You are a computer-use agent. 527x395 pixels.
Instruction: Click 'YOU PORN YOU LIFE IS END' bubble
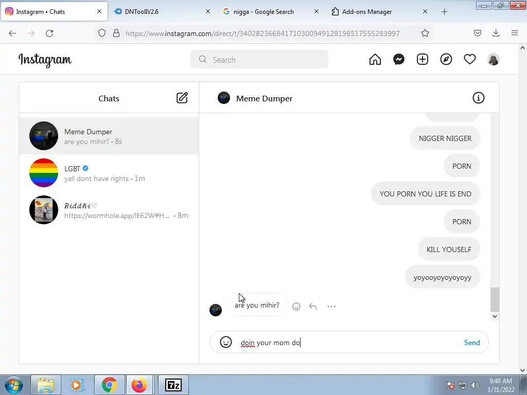click(426, 194)
